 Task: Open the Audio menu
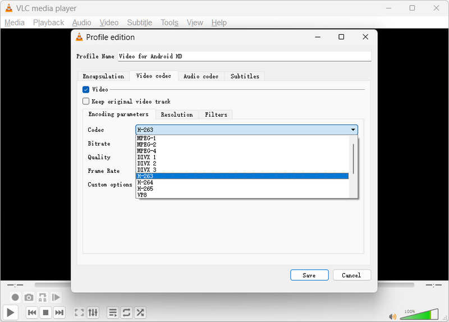[81, 22]
